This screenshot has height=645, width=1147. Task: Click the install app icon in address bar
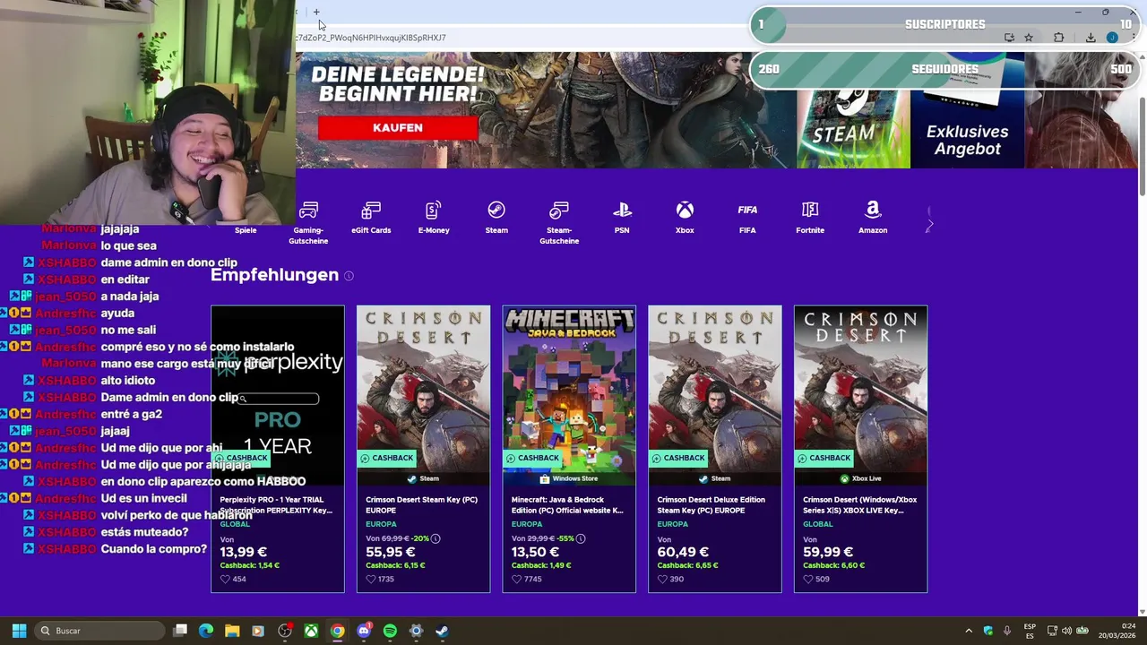point(1009,38)
